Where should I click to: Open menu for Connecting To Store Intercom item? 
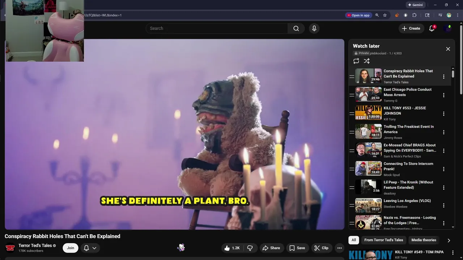tap(443, 169)
